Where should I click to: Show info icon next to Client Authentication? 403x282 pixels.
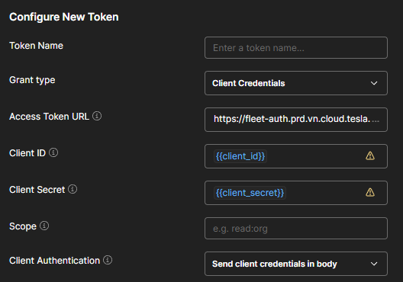pyautogui.click(x=108, y=260)
